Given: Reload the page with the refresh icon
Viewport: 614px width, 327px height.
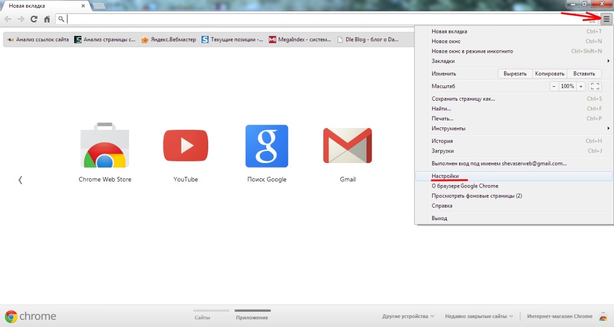Looking at the screenshot, I should [34, 19].
